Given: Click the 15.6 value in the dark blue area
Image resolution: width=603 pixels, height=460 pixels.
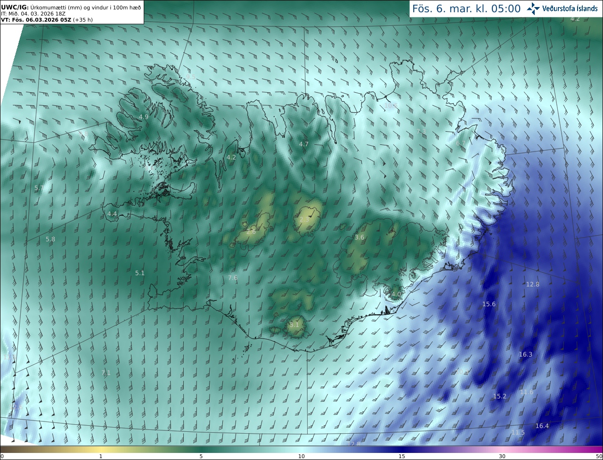Looking at the screenshot, I should coord(489,304).
